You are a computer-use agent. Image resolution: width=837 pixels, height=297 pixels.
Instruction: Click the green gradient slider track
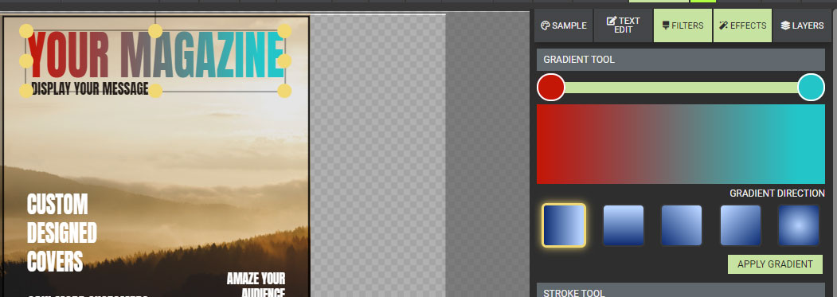(x=681, y=88)
